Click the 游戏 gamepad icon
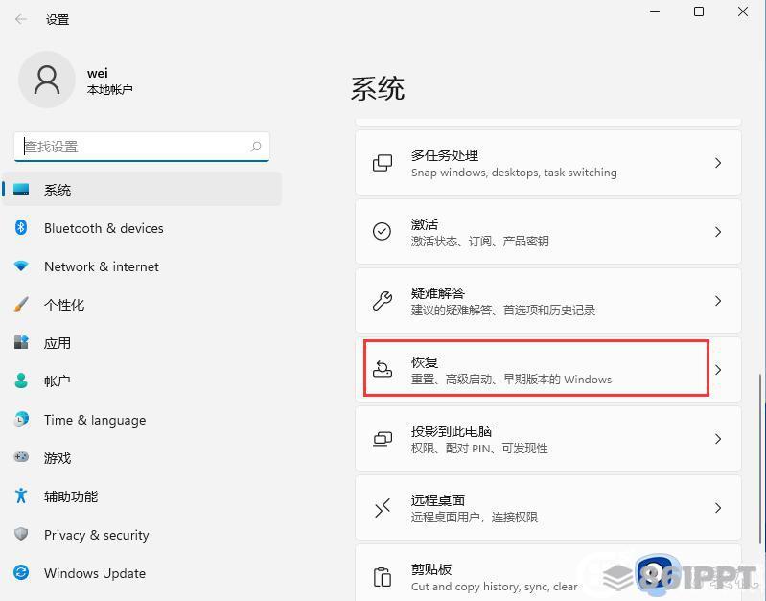 (21, 457)
